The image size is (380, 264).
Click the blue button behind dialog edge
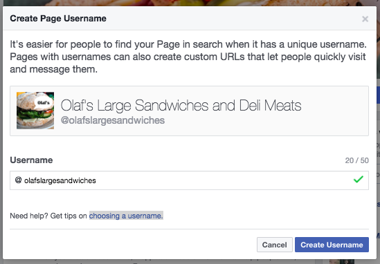(x=379, y=95)
